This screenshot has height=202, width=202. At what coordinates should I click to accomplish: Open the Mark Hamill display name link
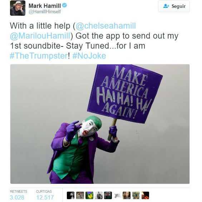pos(45,6)
